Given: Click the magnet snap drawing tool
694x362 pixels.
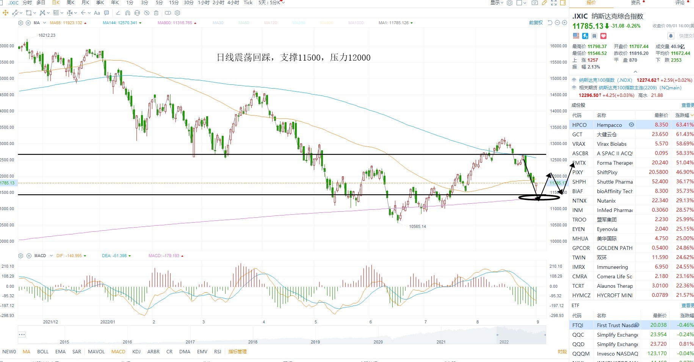Looking at the screenshot, I should coord(128,13).
